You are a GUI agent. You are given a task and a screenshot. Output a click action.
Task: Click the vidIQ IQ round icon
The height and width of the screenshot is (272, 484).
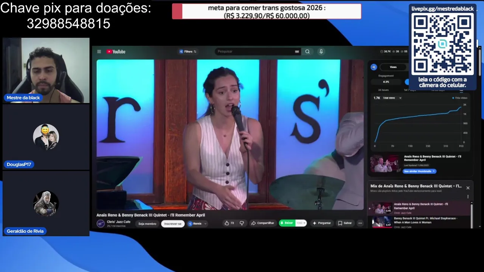pyautogui.click(x=374, y=67)
